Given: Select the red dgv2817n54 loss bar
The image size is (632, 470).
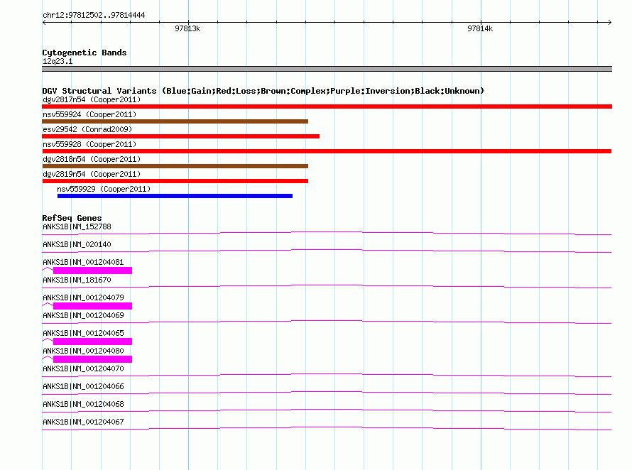Looking at the screenshot, I should [327, 106].
